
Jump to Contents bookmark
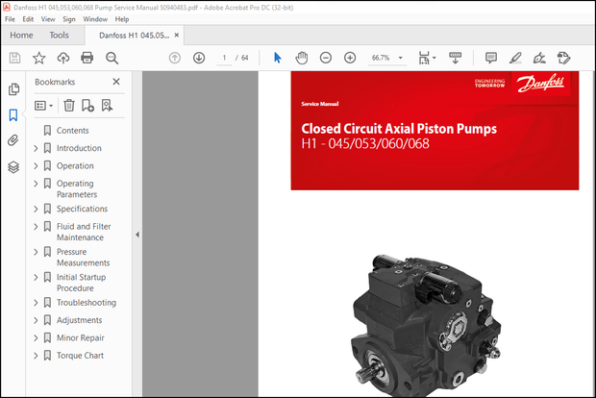pos(72,131)
